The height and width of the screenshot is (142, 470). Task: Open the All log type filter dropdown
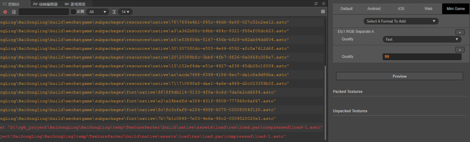(97, 12)
